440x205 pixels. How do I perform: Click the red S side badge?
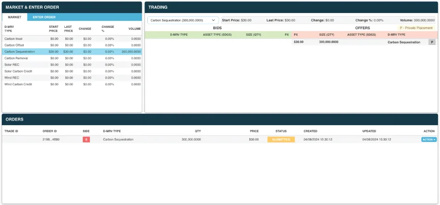(x=86, y=139)
